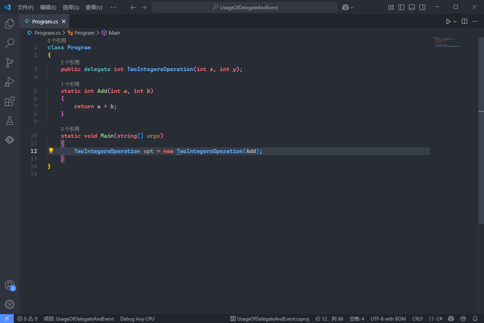Open Run and Debug view
The height and width of the screenshot is (323, 484).
(10, 82)
